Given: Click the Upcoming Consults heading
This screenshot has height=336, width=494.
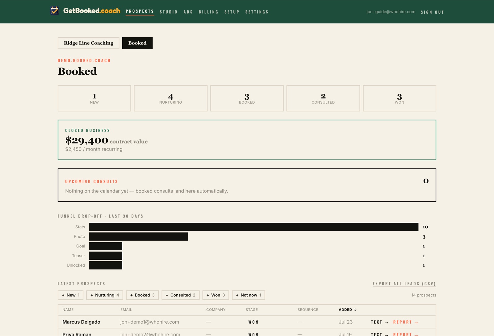Looking at the screenshot, I should tap(92, 181).
